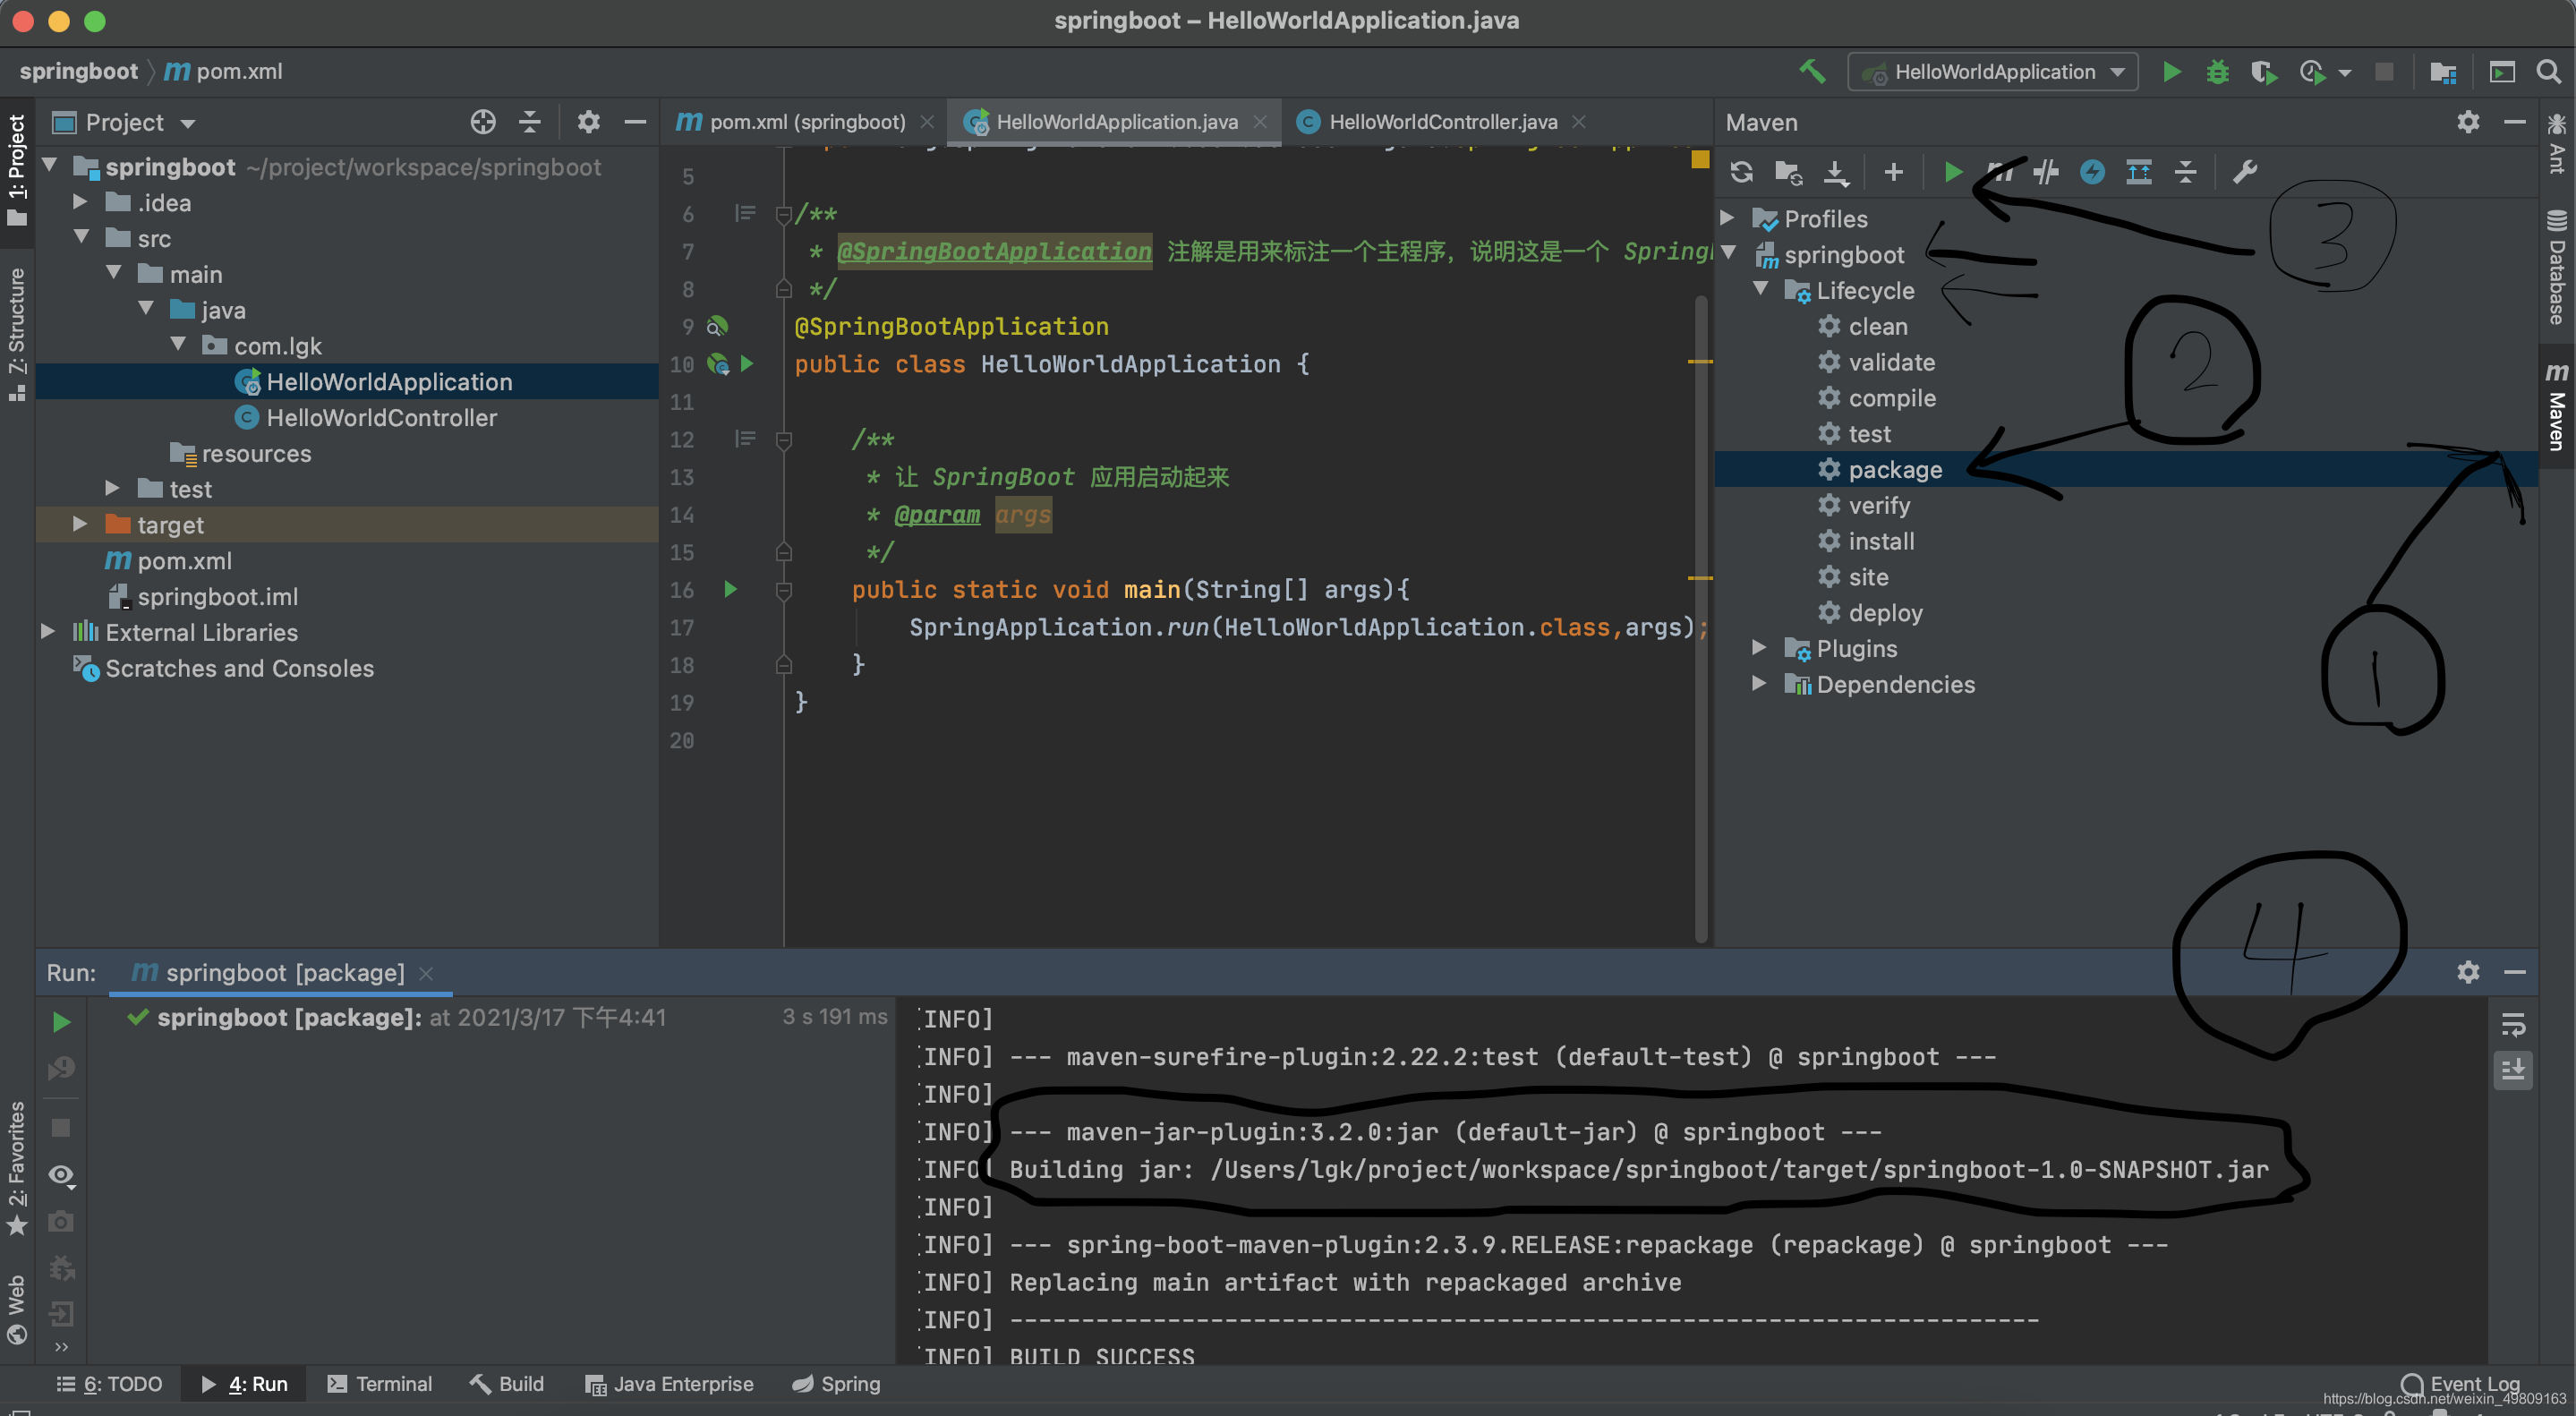Generate sources and update folders Maven icon

click(1788, 172)
